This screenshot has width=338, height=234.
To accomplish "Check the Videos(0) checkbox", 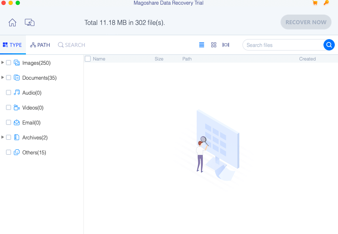I will 9,107.
